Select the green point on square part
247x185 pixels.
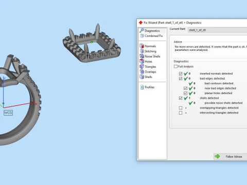(92, 42)
